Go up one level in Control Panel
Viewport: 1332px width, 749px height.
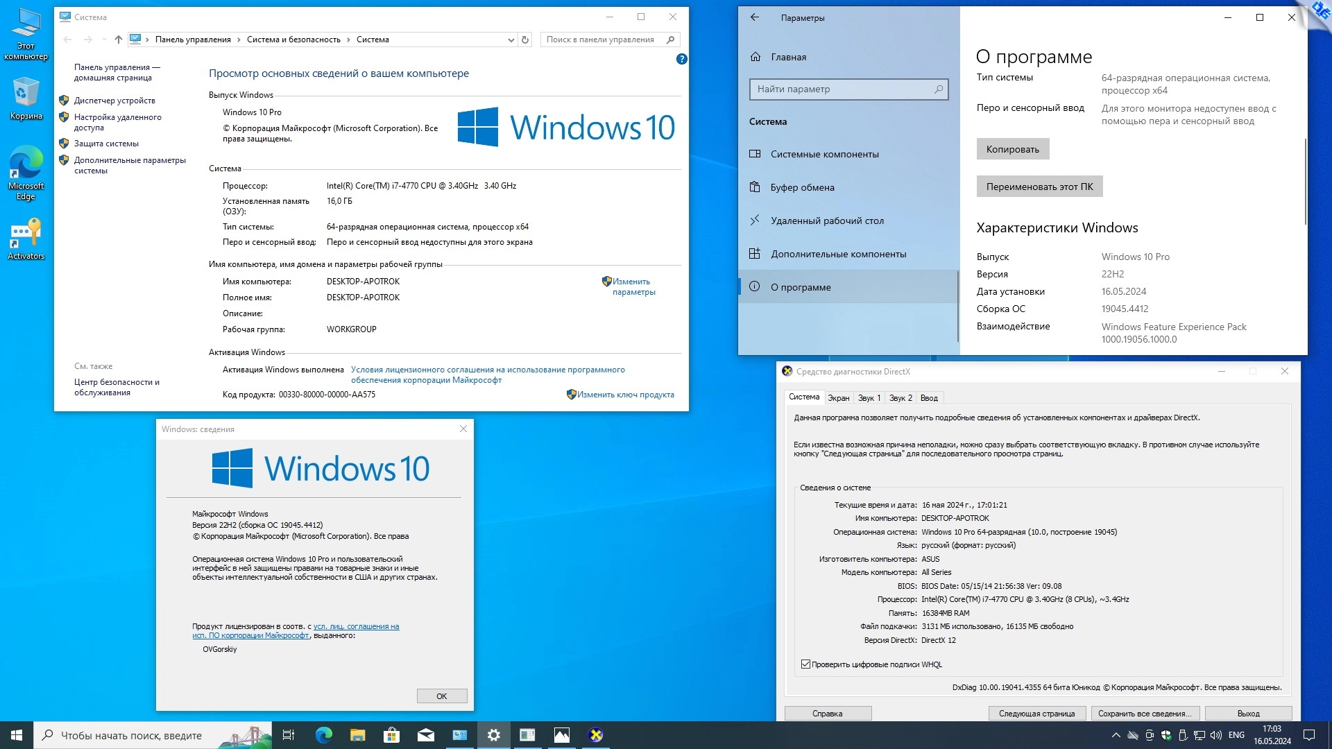119,40
